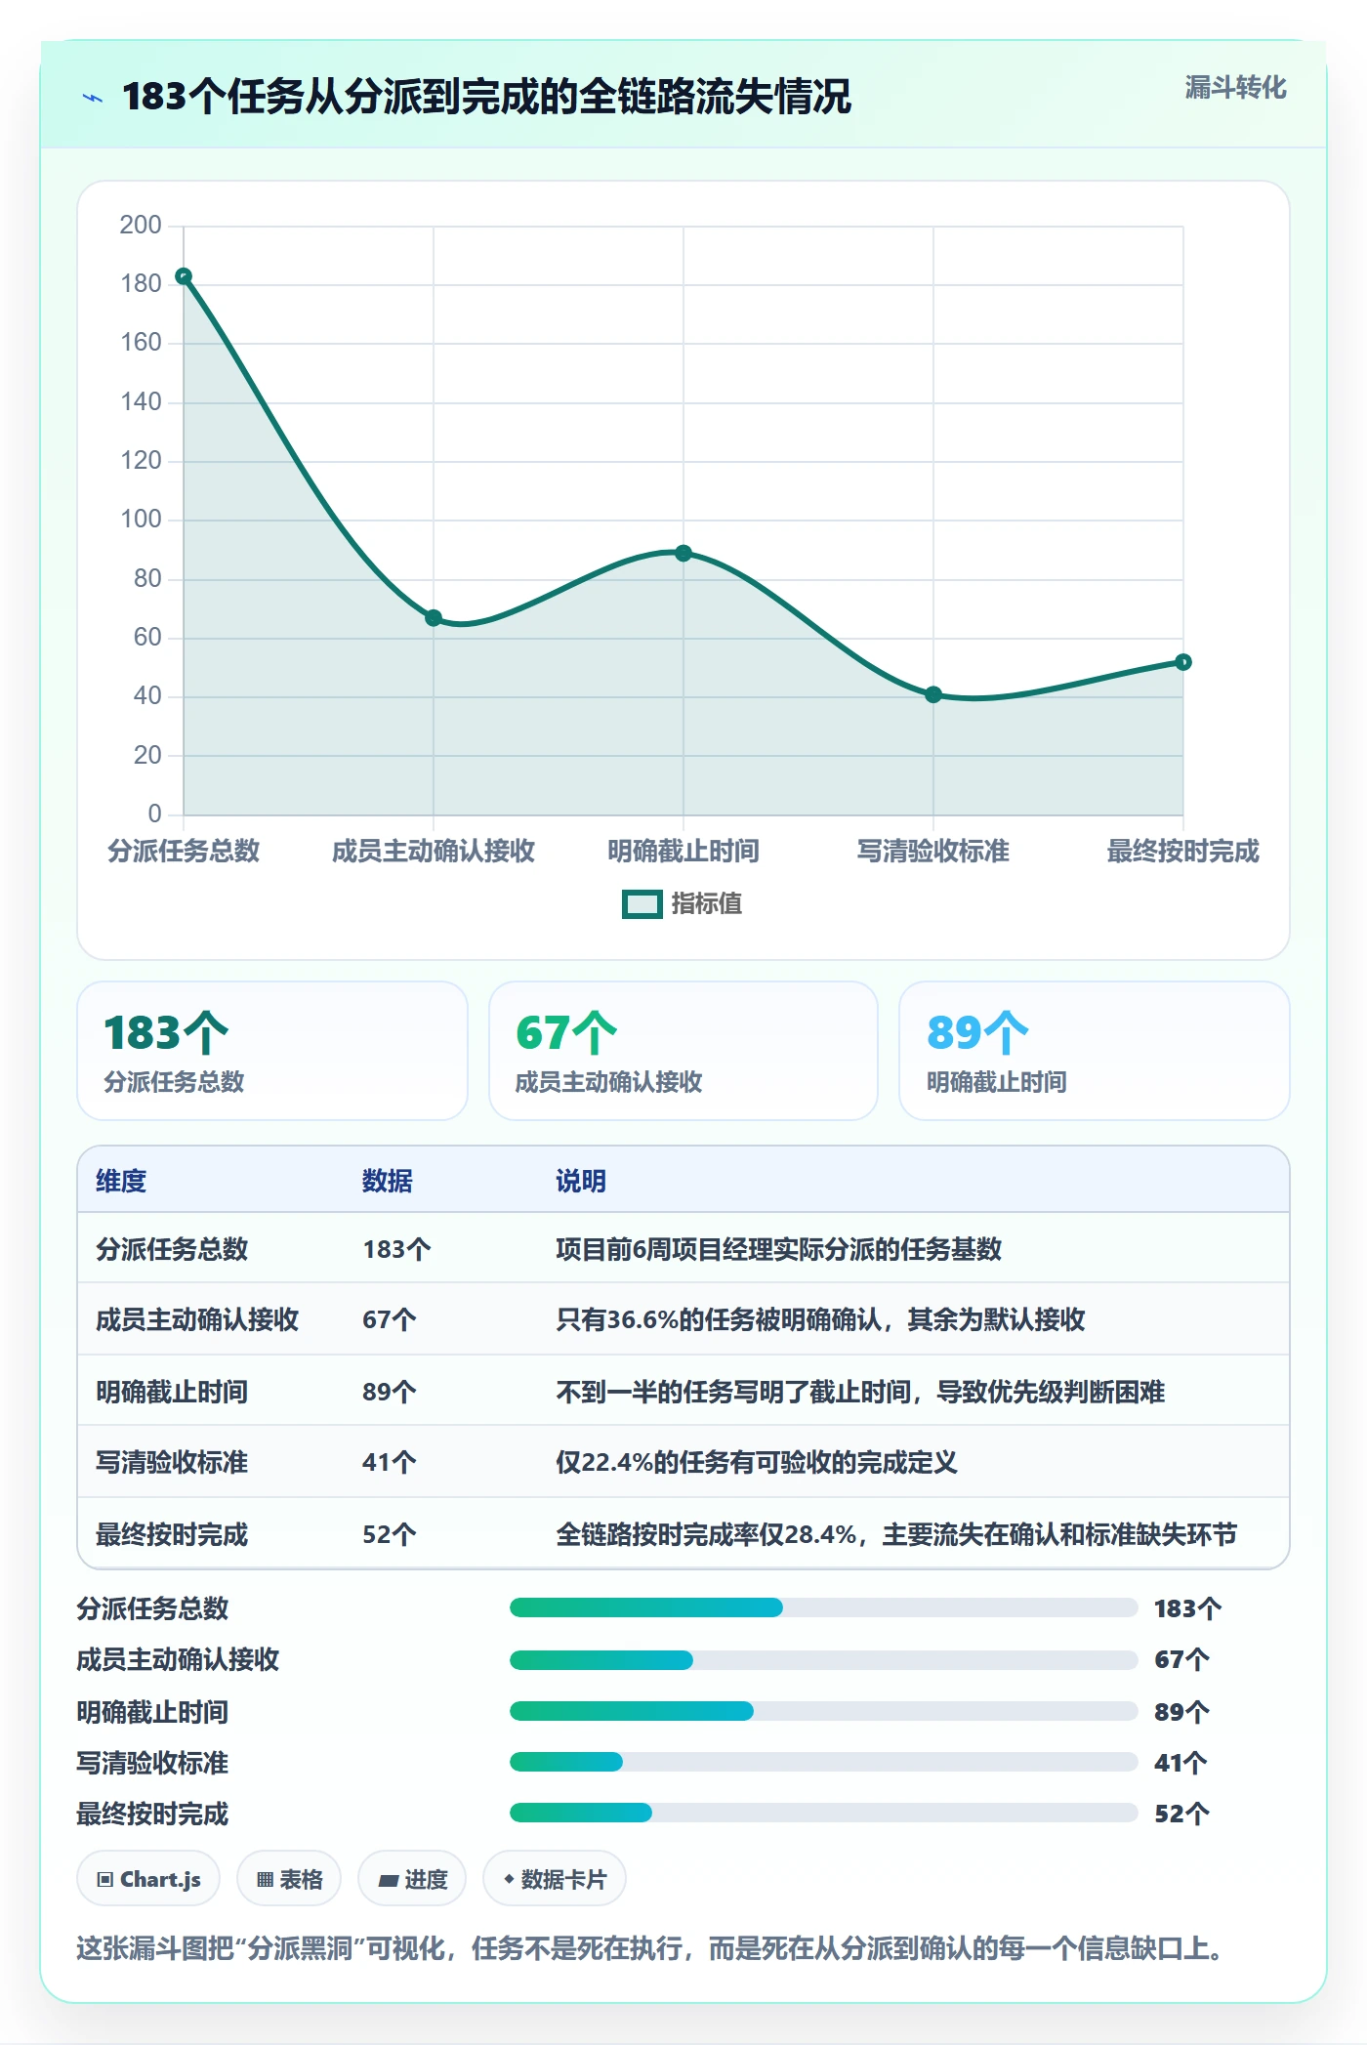Click the 分派任务总数 progress bar

pos(824,1607)
